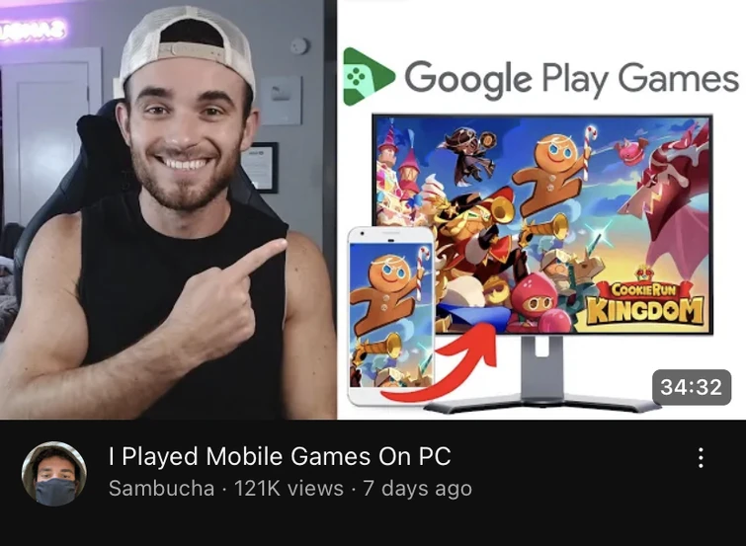
Task: Click the man's pointing finger
Action: tap(255, 258)
